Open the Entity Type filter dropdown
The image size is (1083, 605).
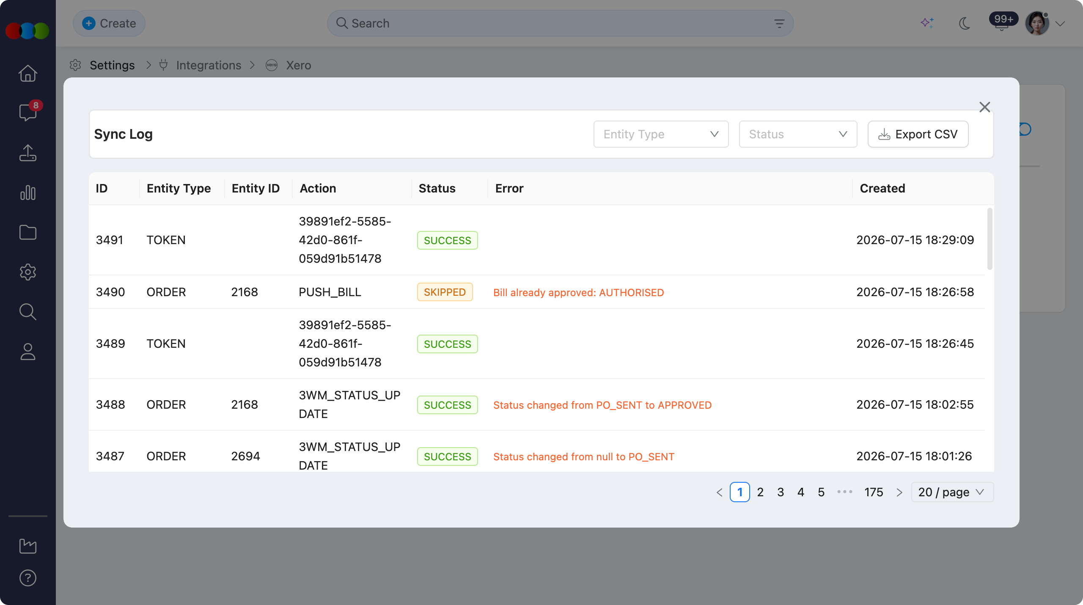click(x=661, y=134)
